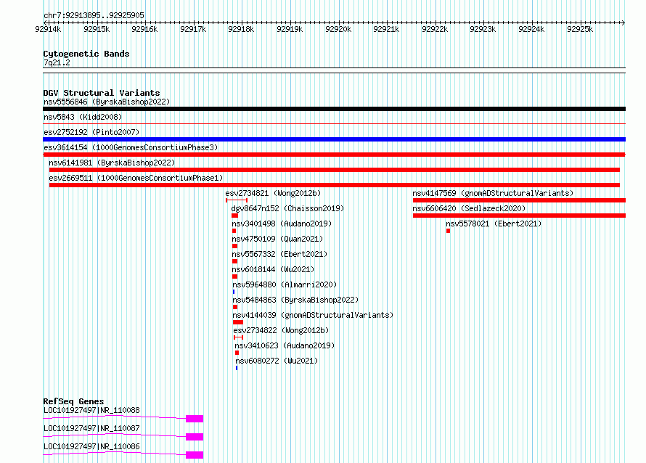646x463 pixels.
Task: Select the red esv3614154 variant bar
Action: coord(334,155)
